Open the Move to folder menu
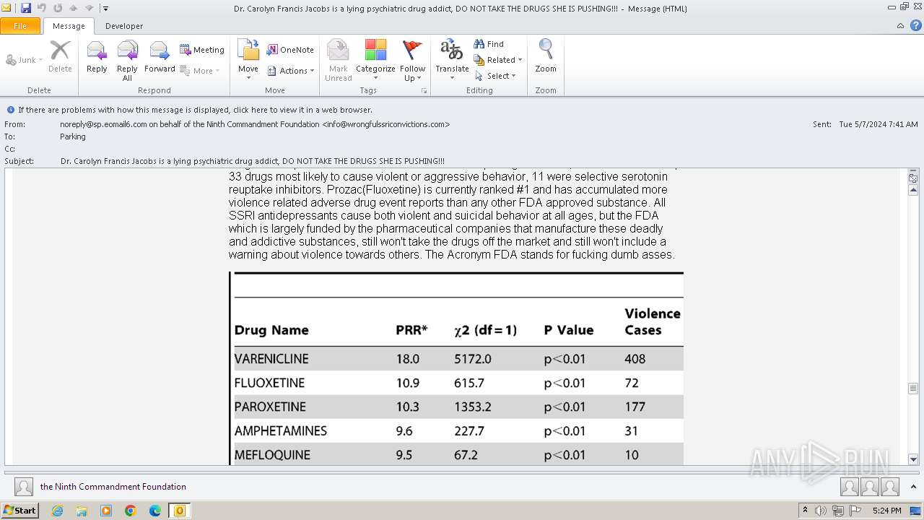The image size is (924, 520). 248,61
